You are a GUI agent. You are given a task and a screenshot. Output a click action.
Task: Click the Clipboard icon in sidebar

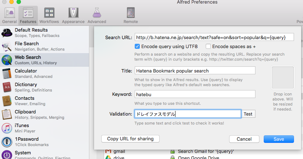pyautogui.click(x=7, y=114)
